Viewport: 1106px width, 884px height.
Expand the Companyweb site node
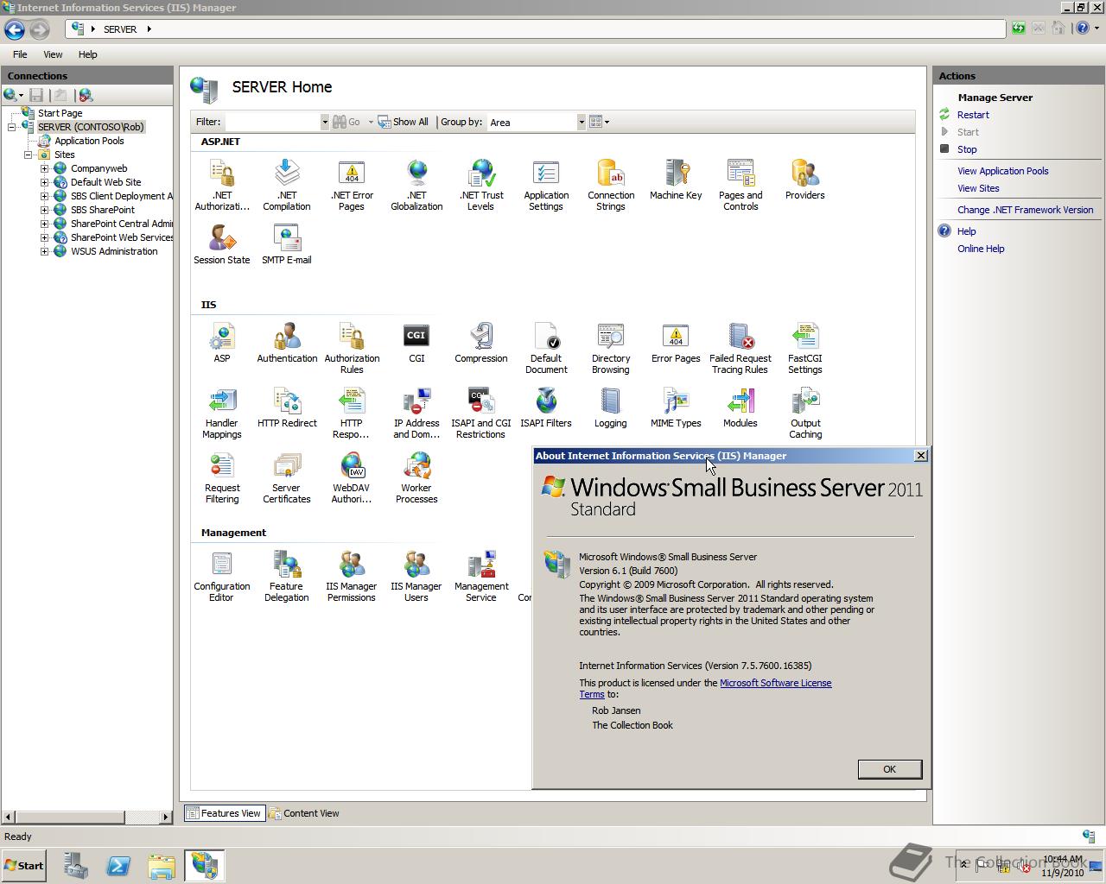tap(45, 168)
